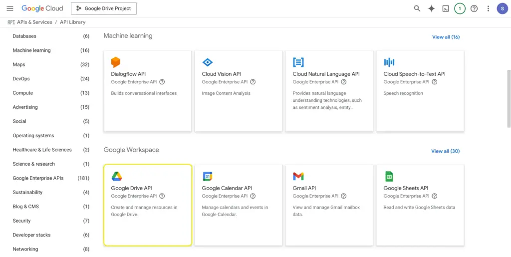Click 'Builds conversational interfaces' description text
Screen dimensions: 511x257
click(x=144, y=93)
